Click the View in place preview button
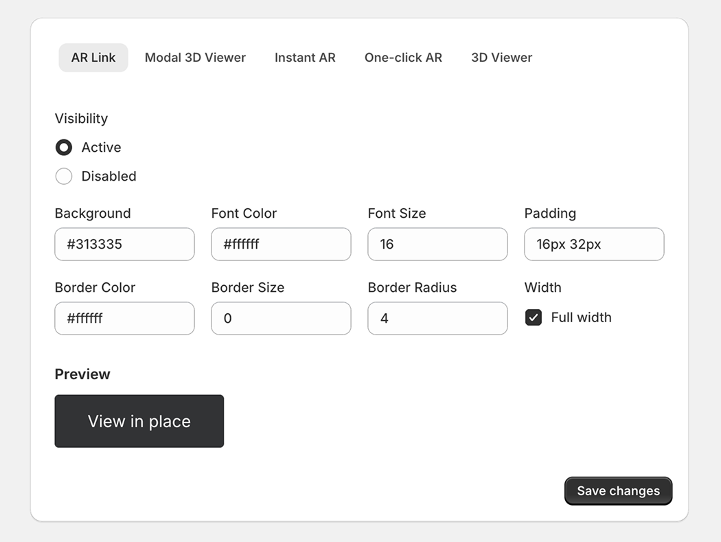Viewport: 721px width, 542px height. click(139, 421)
